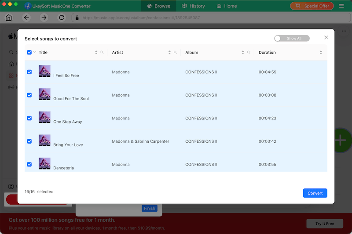Click the search icon in Title column

coord(102,52)
